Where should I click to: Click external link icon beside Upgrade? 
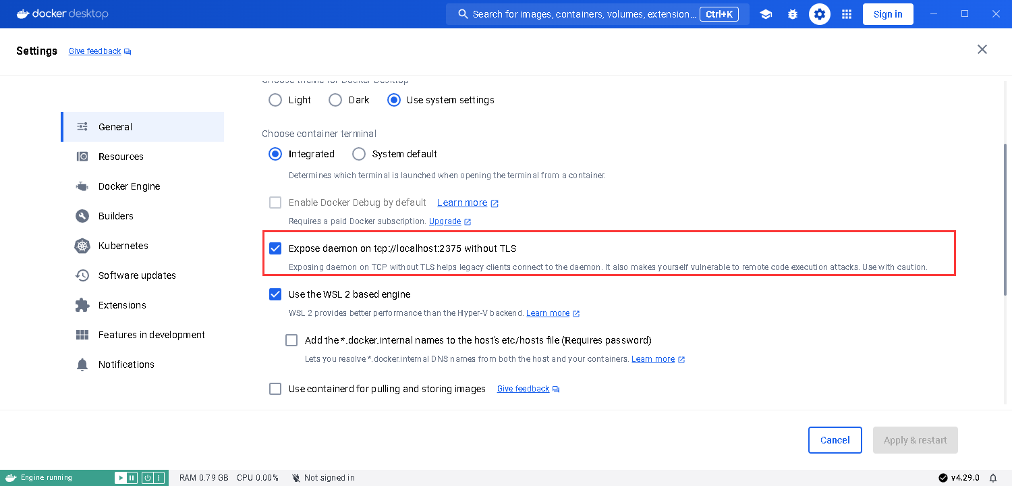click(x=468, y=221)
